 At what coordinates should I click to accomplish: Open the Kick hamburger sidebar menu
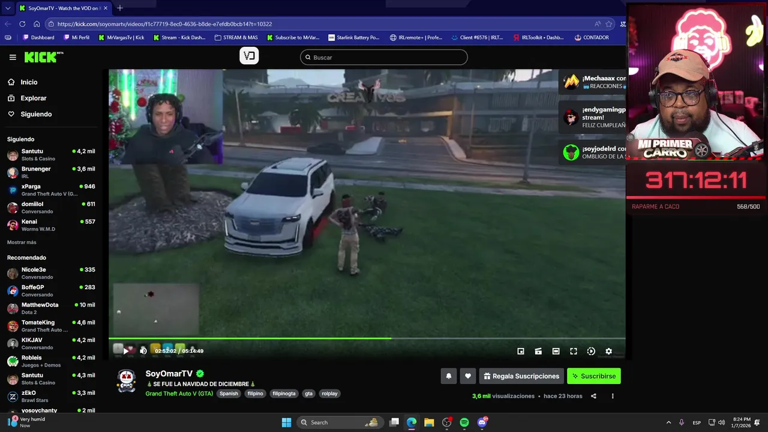coord(13,57)
